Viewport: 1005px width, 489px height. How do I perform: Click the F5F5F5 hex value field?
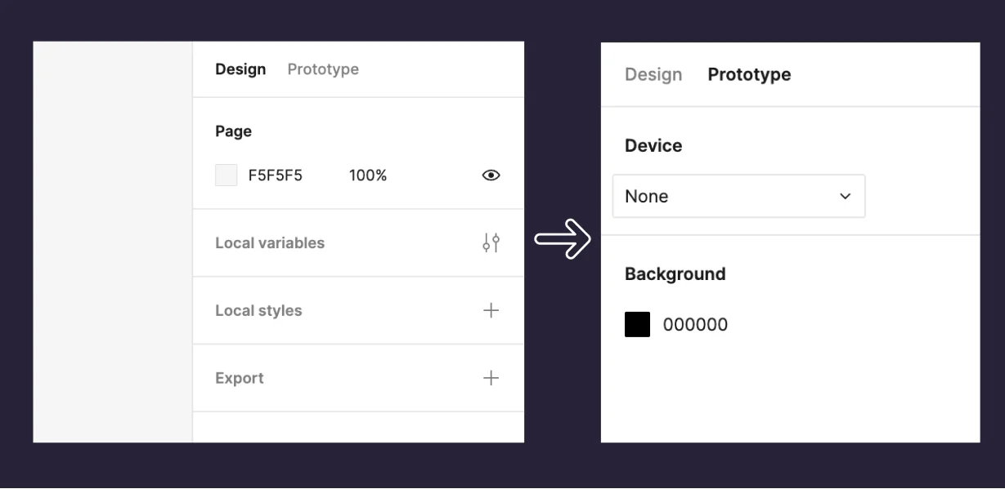point(276,175)
